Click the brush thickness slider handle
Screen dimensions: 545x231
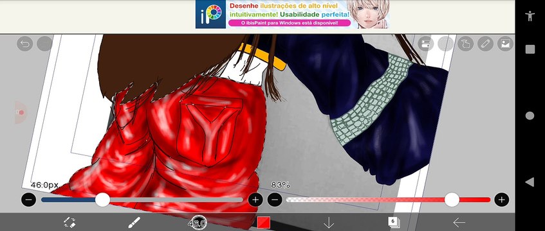tap(102, 200)
